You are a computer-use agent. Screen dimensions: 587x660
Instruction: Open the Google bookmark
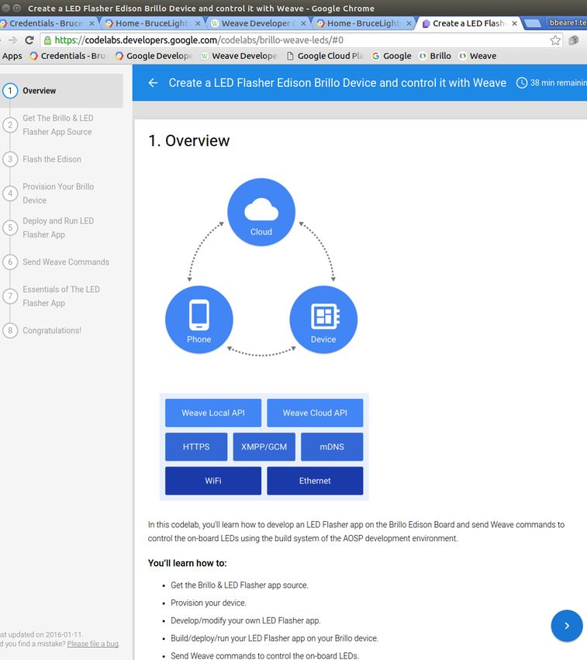tap(392, 56)
